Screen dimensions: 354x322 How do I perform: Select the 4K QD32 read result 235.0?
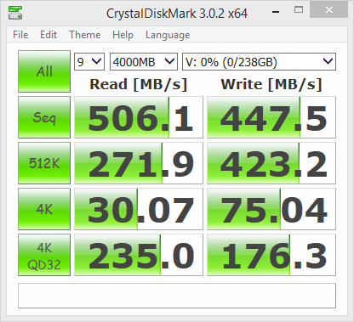pyautogui.click(x=139, y=255)
